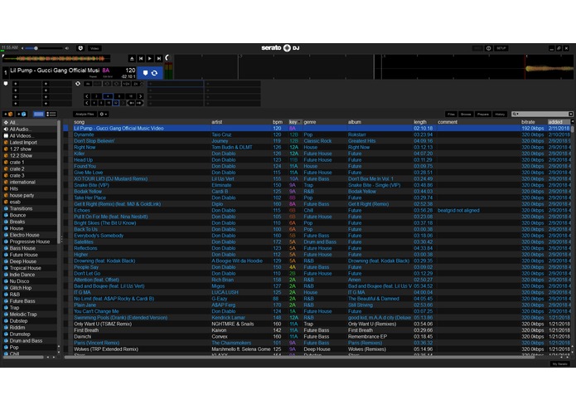Open the Drum and Bass smart crate
The image size is (576, 410).
[29, 341]
